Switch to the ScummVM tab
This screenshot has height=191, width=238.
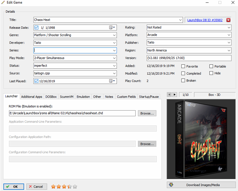tap(67, 97)
